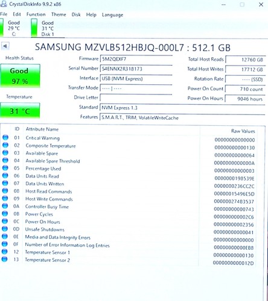Viewport: 268px width, 301px height.
Task: Select the Critical Warning attribute name
Action: click(42, 138)
